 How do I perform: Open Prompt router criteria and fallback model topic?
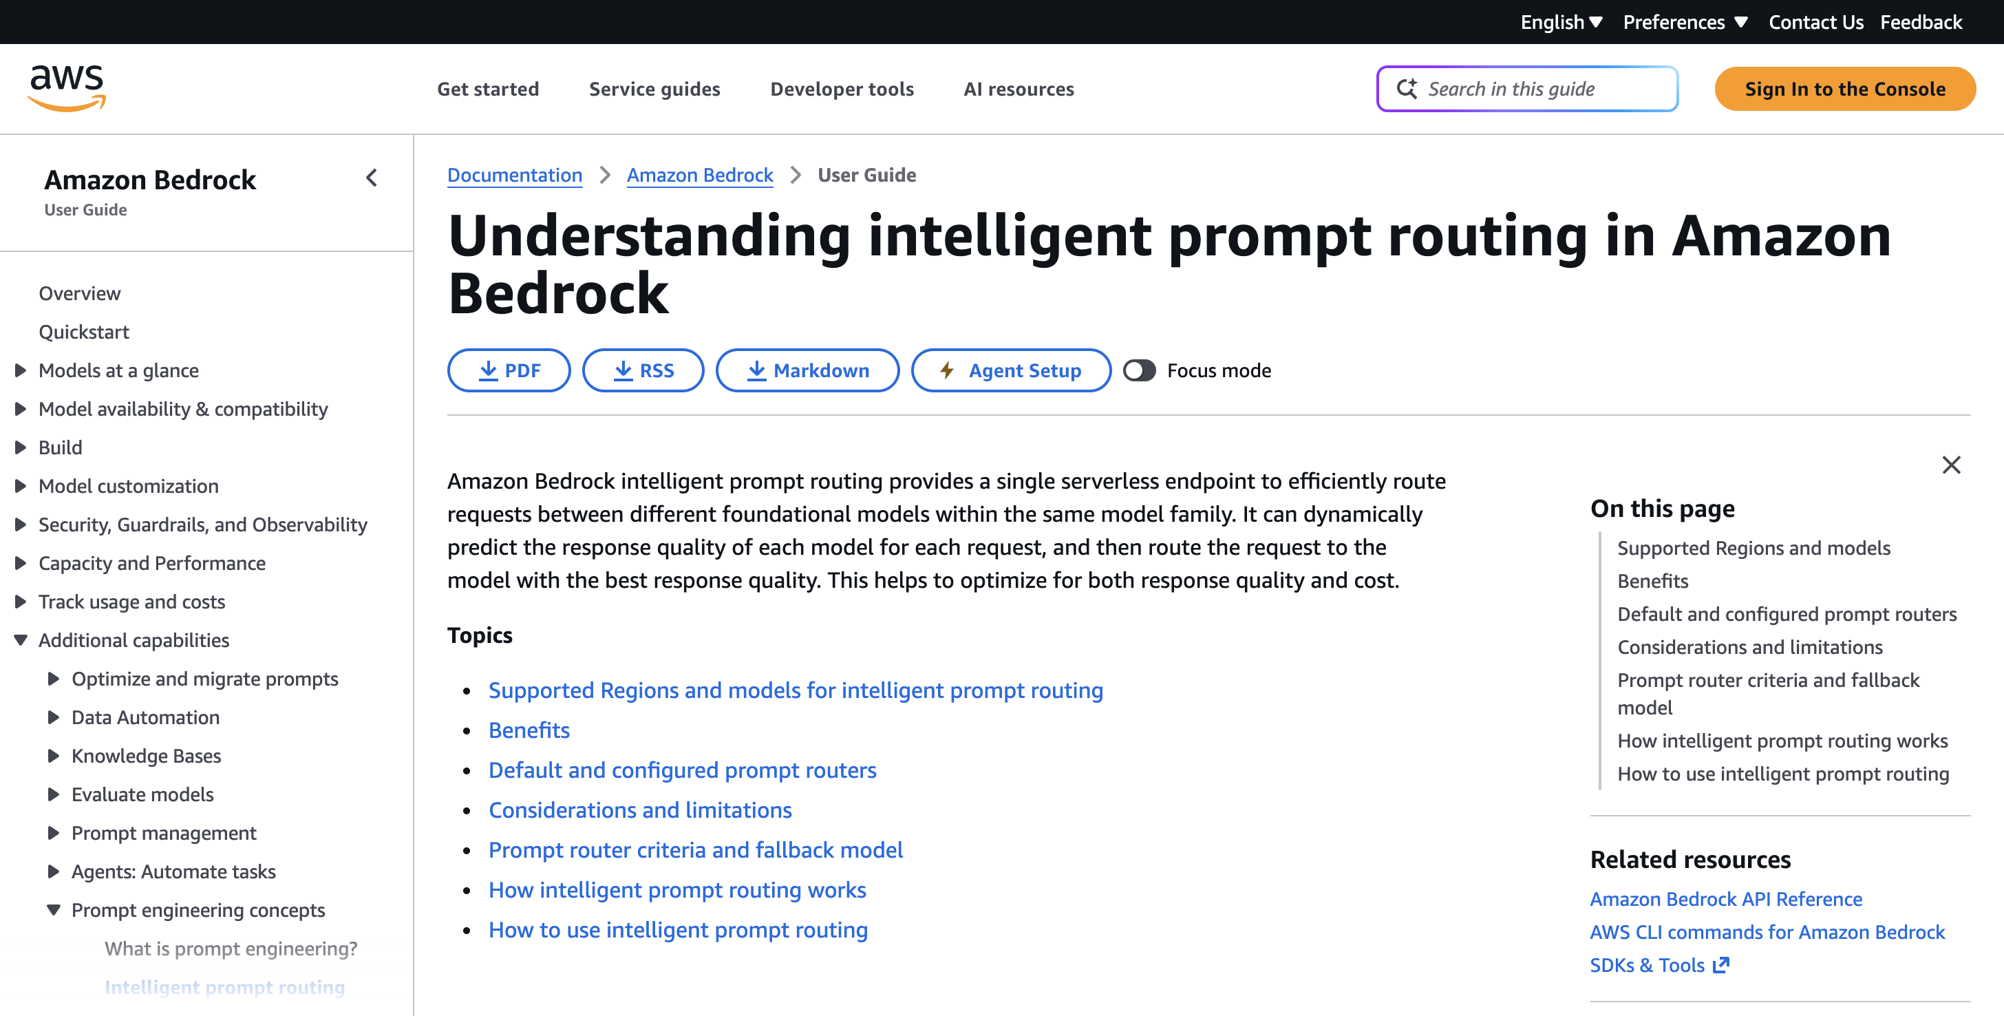pos(696,849)
